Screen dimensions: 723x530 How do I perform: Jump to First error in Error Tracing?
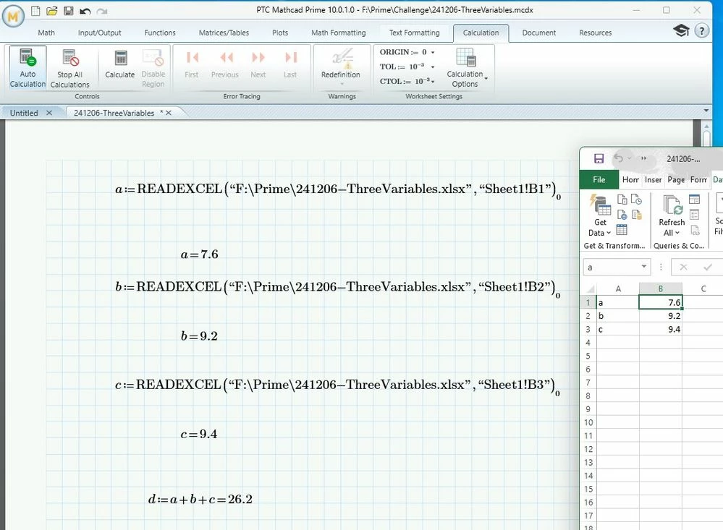[x=192, y=64]
